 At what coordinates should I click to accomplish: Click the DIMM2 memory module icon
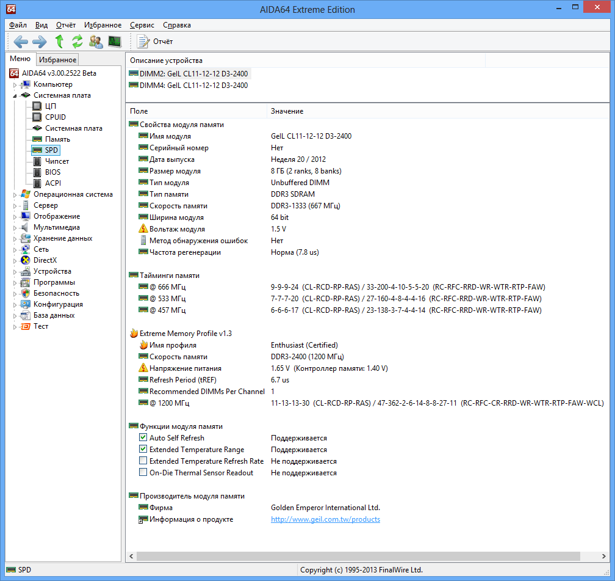coord(134,73)
